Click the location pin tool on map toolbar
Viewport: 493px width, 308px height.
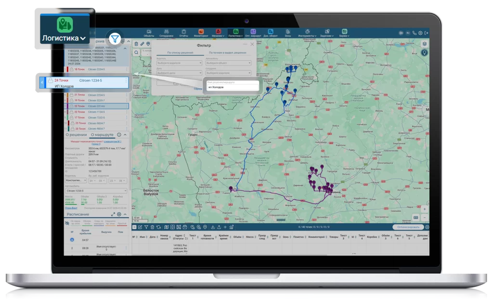pos(148,44)
